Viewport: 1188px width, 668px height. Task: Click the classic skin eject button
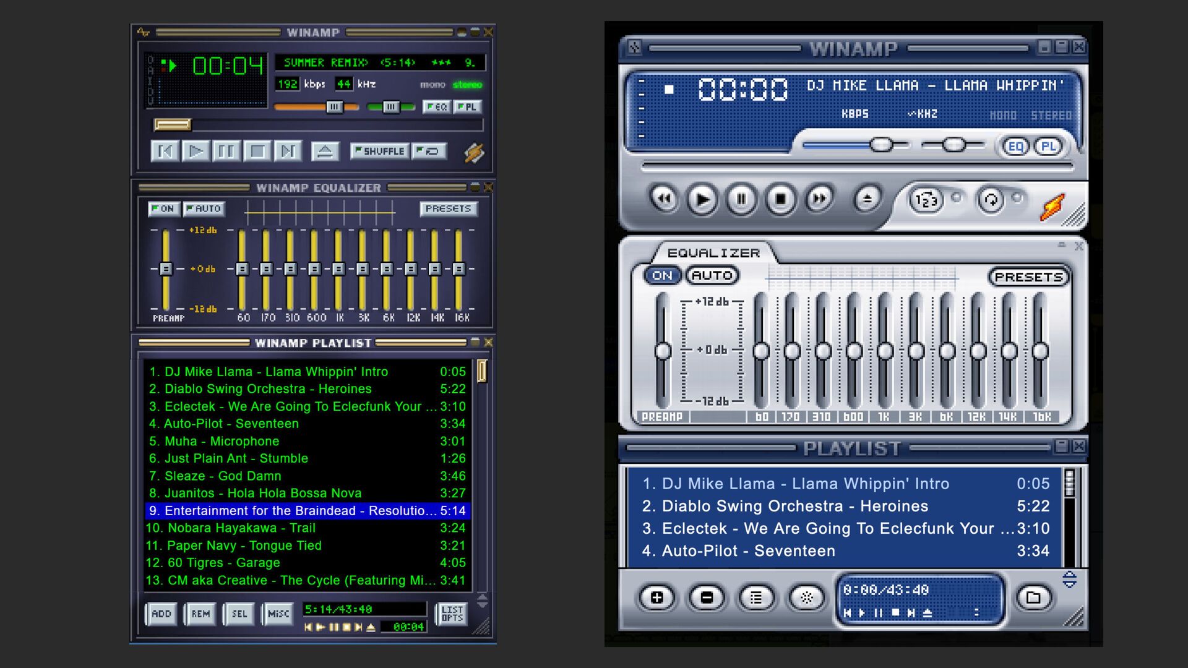pyautogui.click(x=325, y=151)
